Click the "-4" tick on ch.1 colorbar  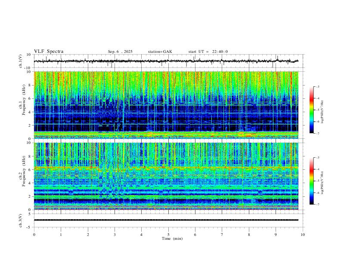tap(318, 98)
